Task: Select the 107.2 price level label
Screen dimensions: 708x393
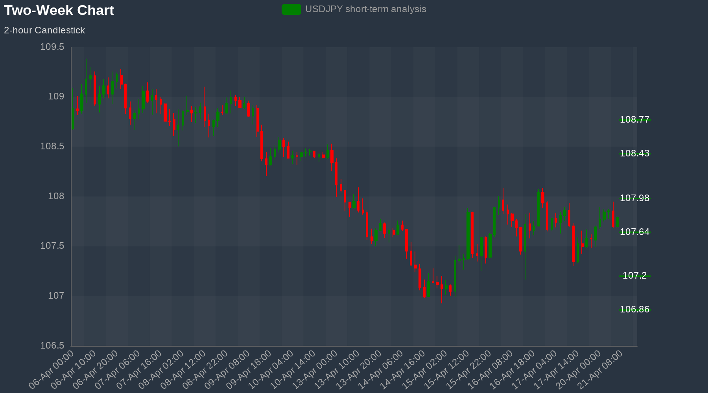Action: 634,275
